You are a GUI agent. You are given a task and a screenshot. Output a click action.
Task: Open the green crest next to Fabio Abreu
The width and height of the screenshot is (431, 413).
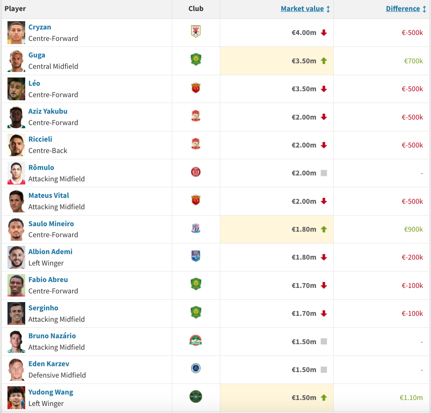(196, 284)
